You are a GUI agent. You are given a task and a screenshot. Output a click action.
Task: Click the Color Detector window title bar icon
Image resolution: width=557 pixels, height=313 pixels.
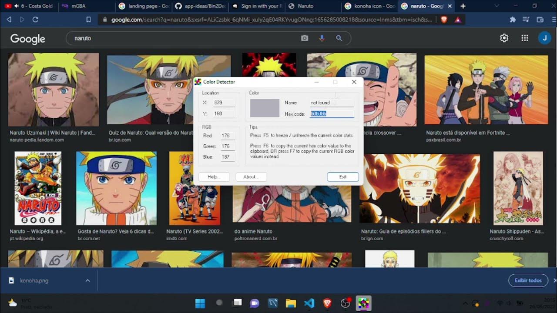[198, 82]
